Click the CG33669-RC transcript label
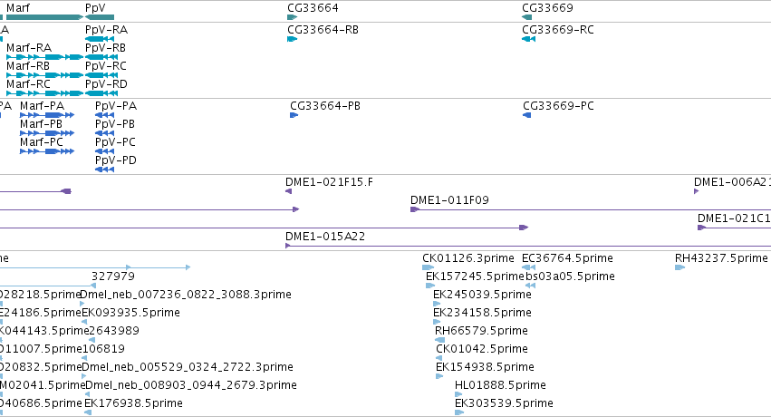The height and width of the screenshot is (417, 771). click(x=558, y=30)
